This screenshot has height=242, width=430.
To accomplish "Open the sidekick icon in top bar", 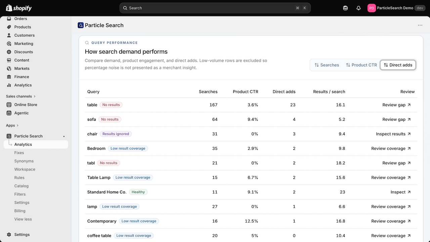I will pos(345,8).
